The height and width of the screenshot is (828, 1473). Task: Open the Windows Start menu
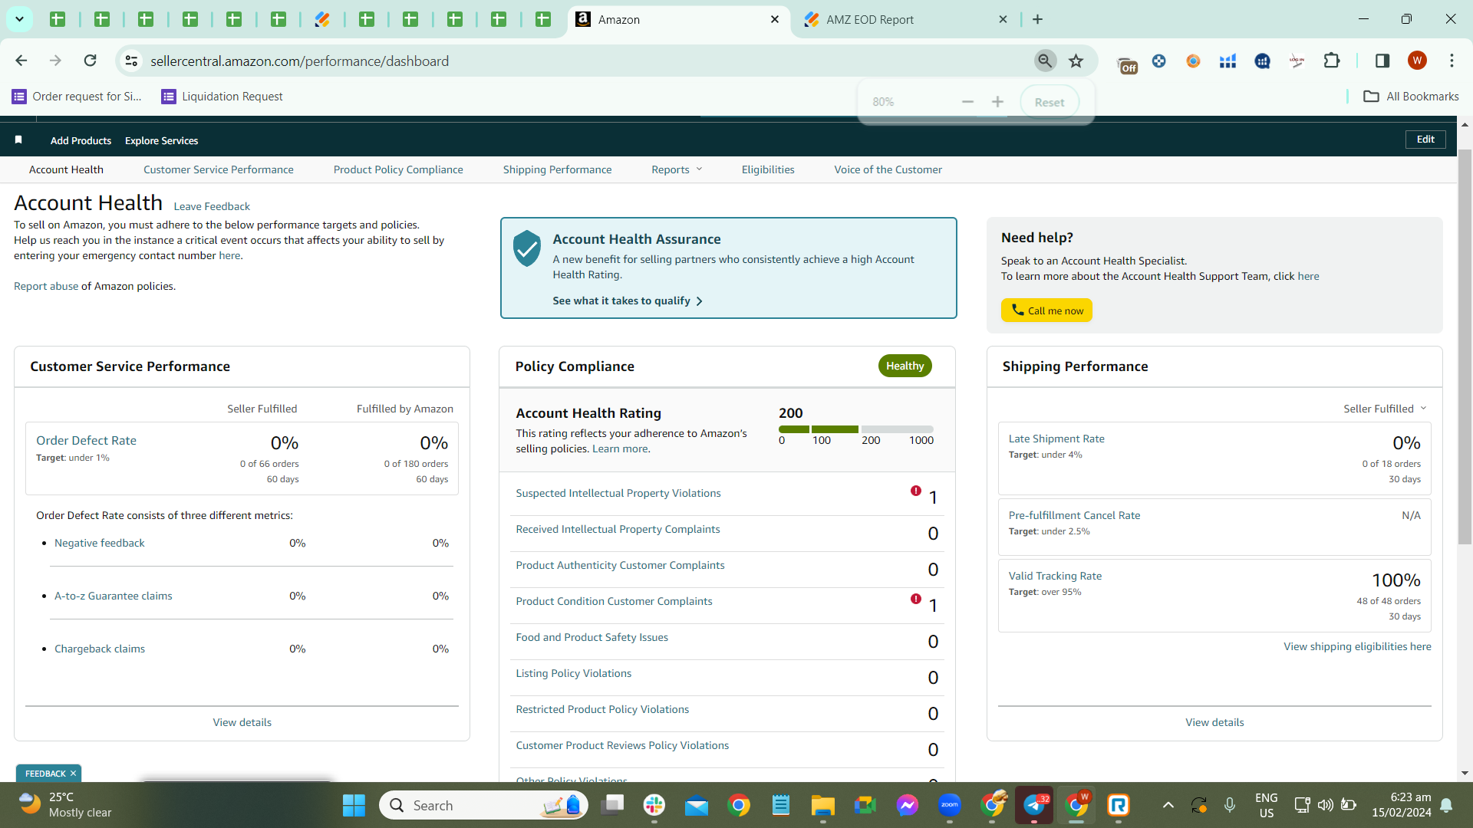pyautogui.click(x=354, y=805)
